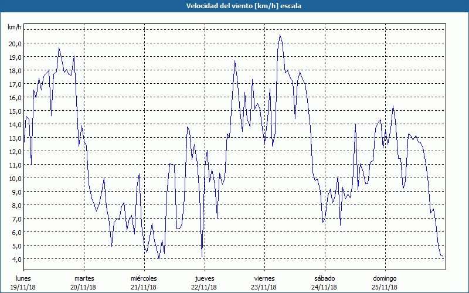The width and height of the screenshot is (469, 293).
Task: Select the 'viernes' day label
Action: point(264,278)
